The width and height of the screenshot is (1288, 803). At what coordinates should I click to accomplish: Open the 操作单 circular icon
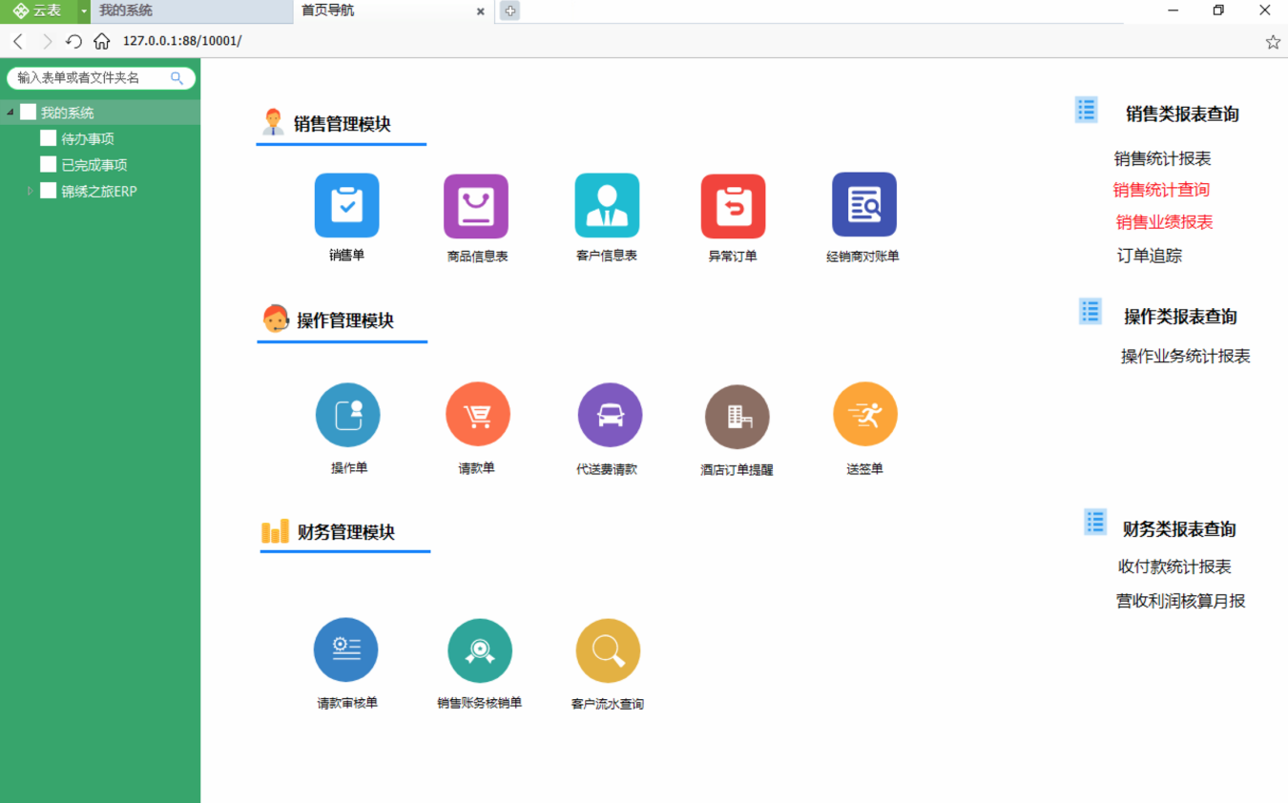pyautogui.click(x=347, y=415)
